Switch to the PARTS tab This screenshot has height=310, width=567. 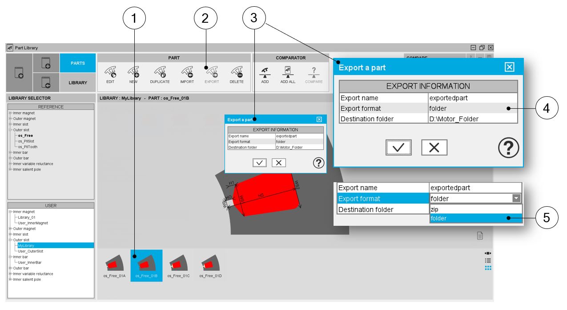78,63
